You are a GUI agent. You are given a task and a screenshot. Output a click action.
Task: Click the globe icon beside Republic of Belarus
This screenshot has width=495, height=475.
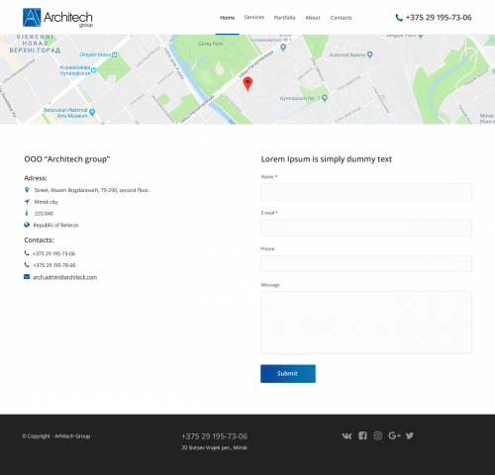coord(27,225)
